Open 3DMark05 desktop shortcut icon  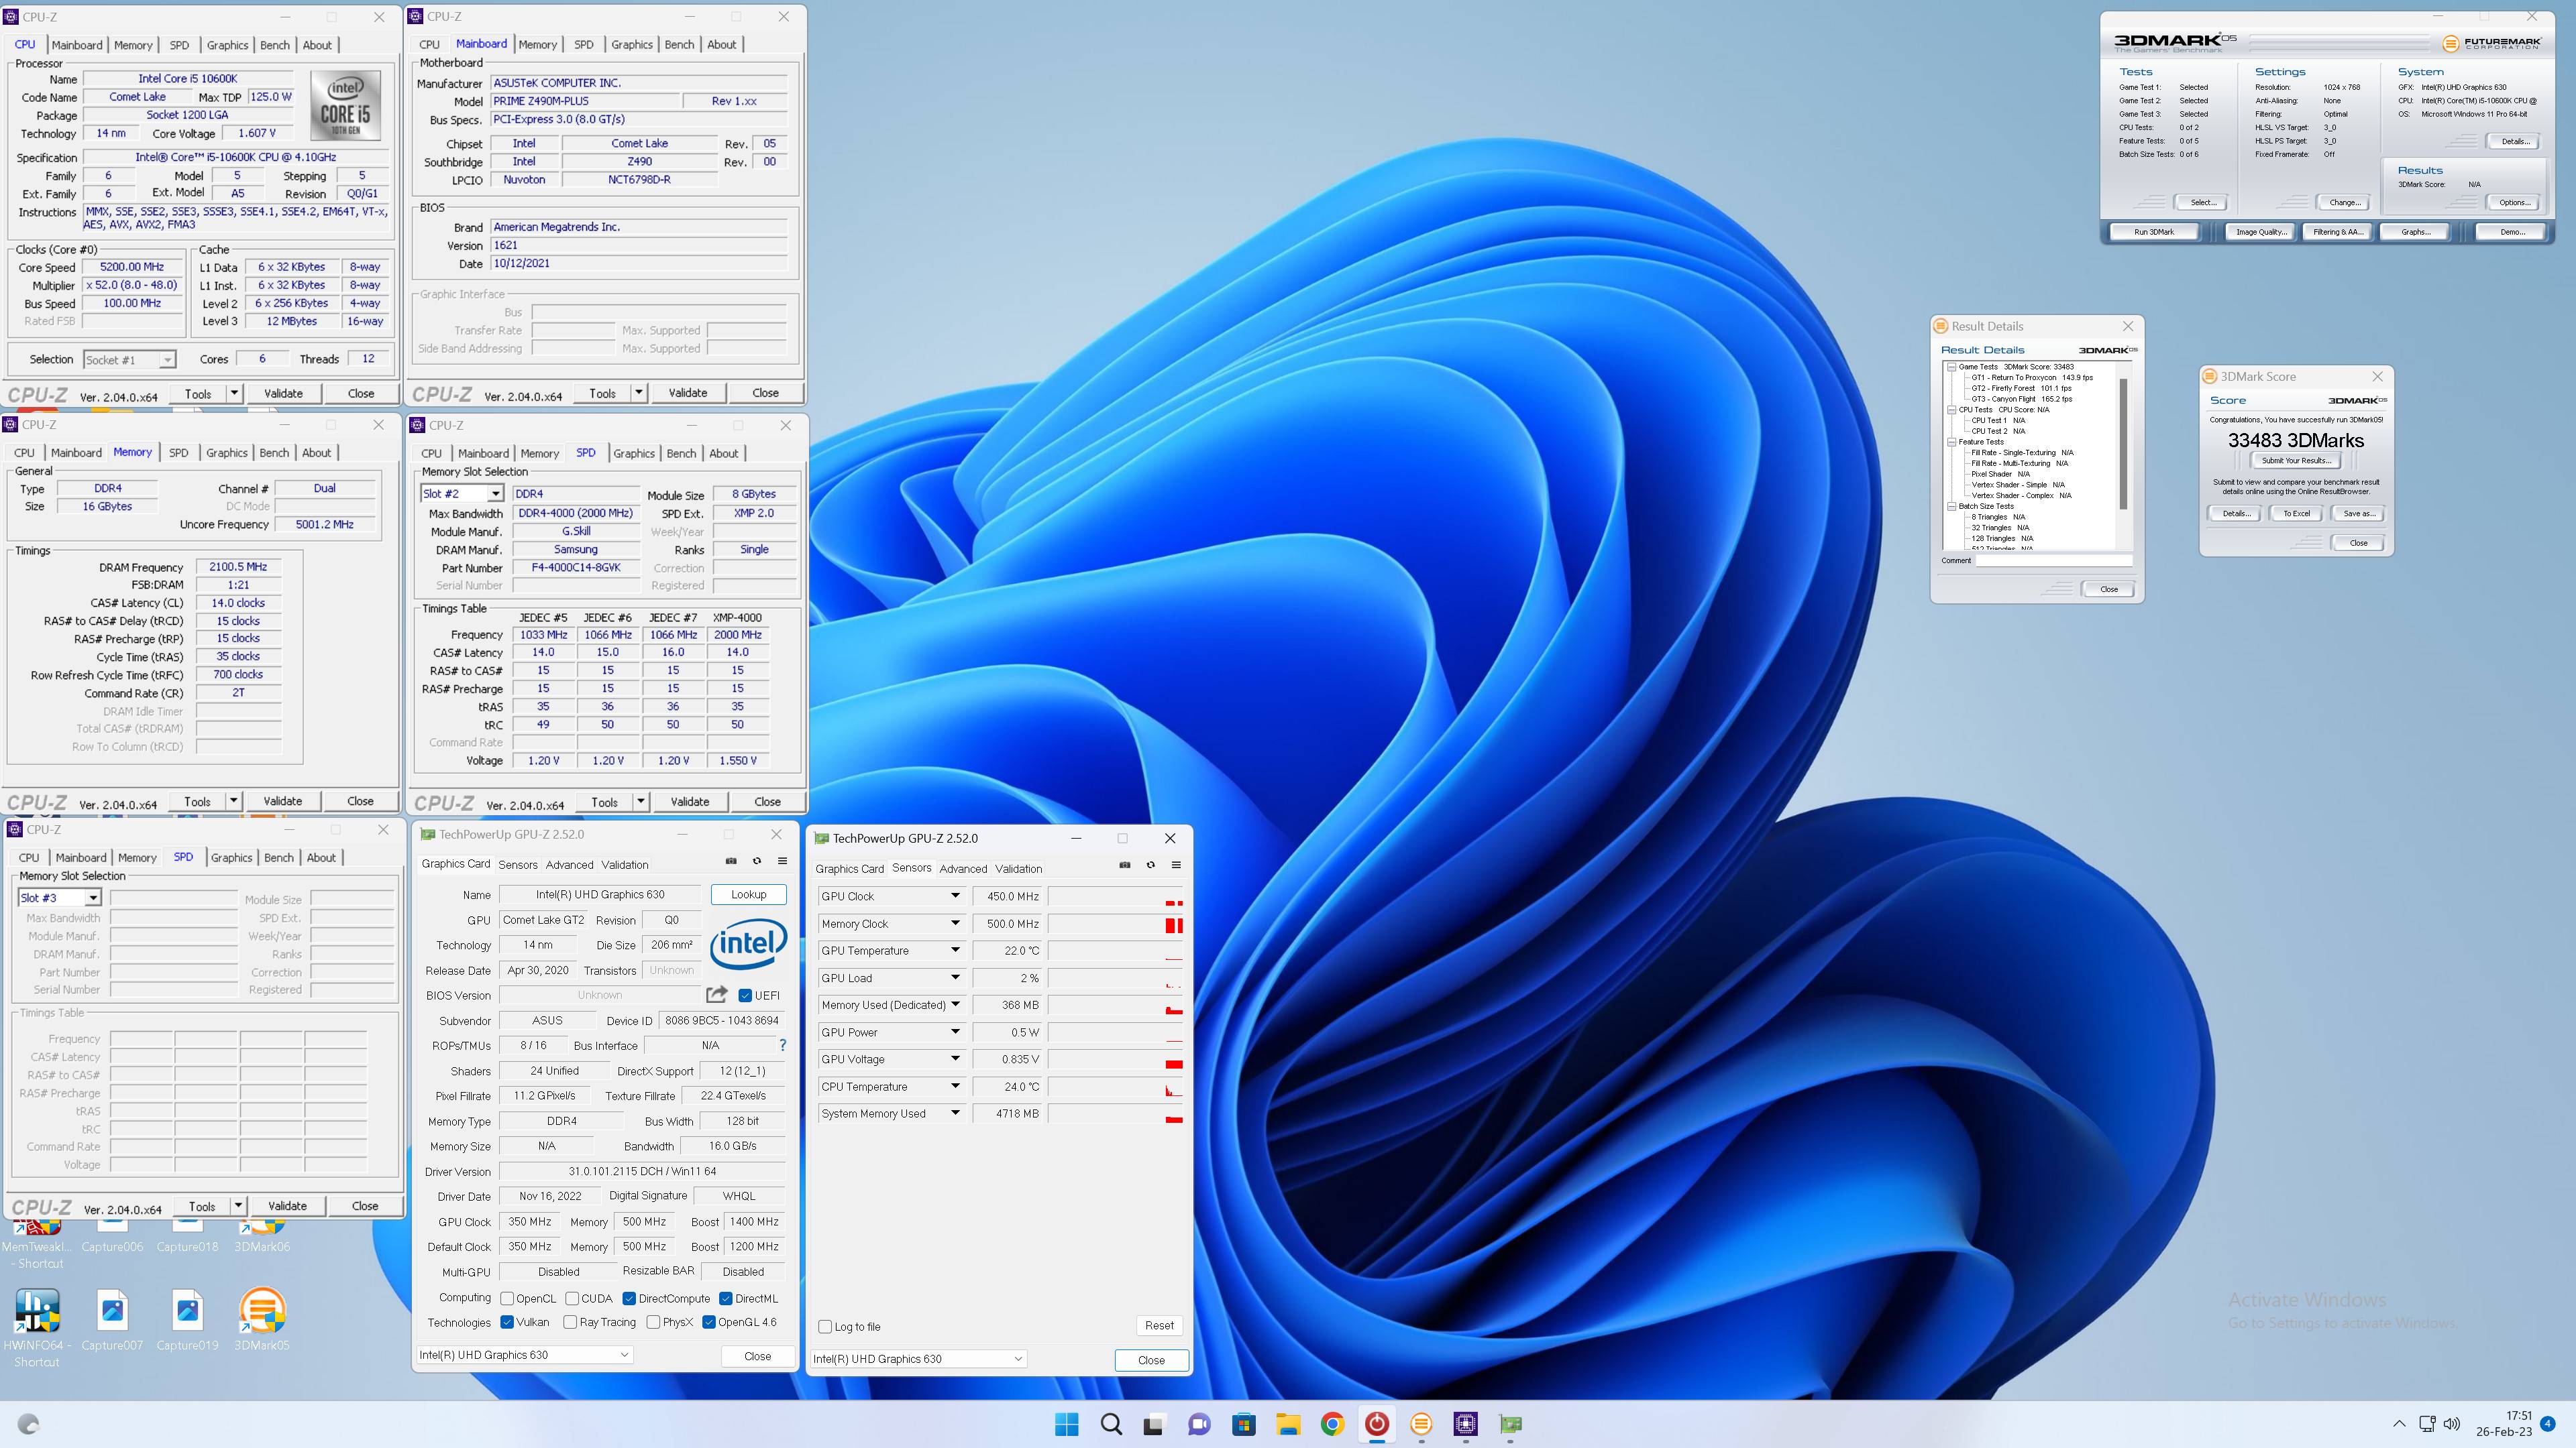(x=262, y=1319)
